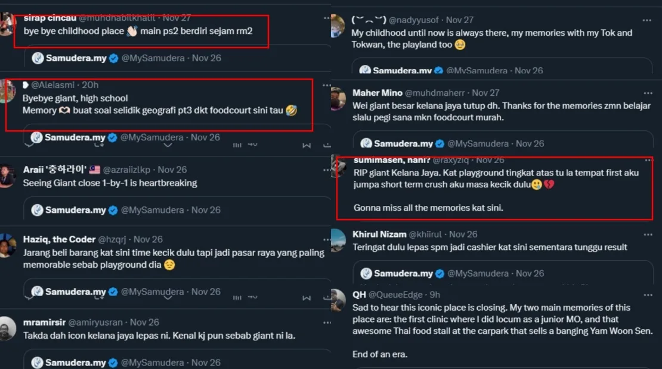Click mramirsir's profile avatar
Screen dimensions: 662x369
coord(7,328)
